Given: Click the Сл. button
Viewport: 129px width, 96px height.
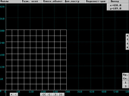Looking at the screenshot, I should (x=125, y=79).
